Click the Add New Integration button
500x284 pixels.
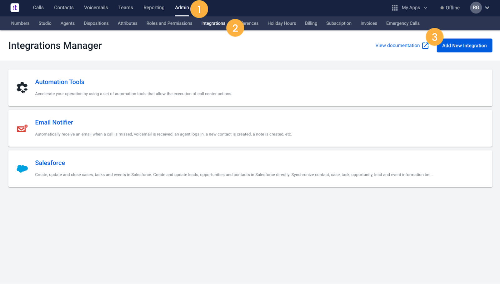click(x=464, y=45)
